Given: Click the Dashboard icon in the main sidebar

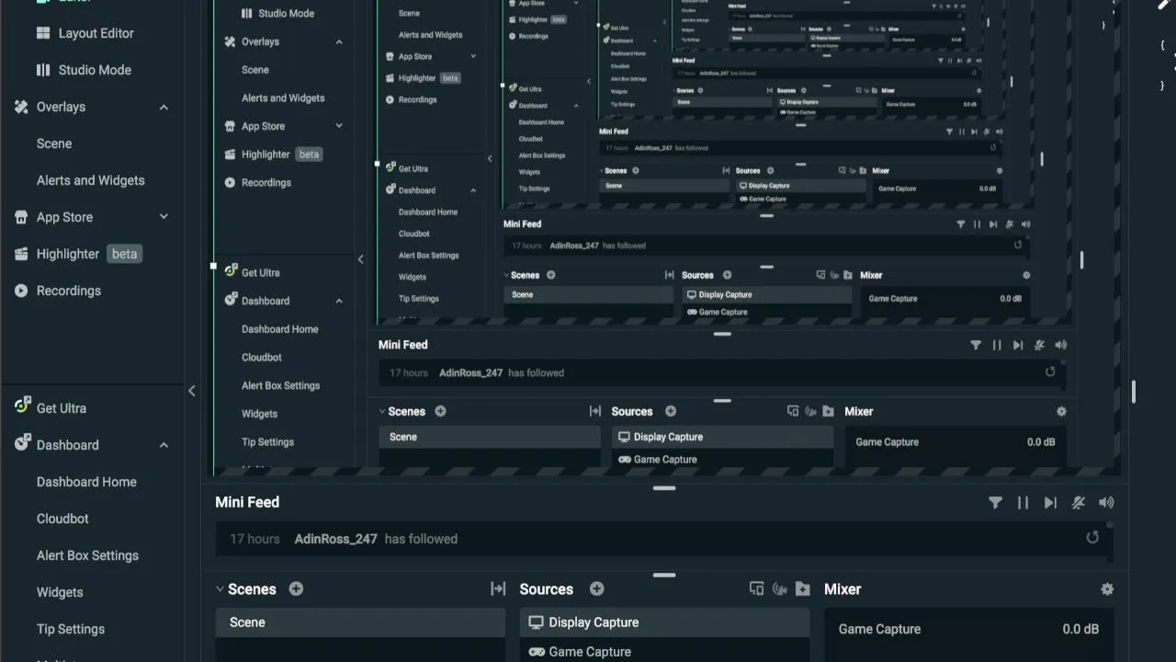Looking at the screenshot, I should (22, 443).
